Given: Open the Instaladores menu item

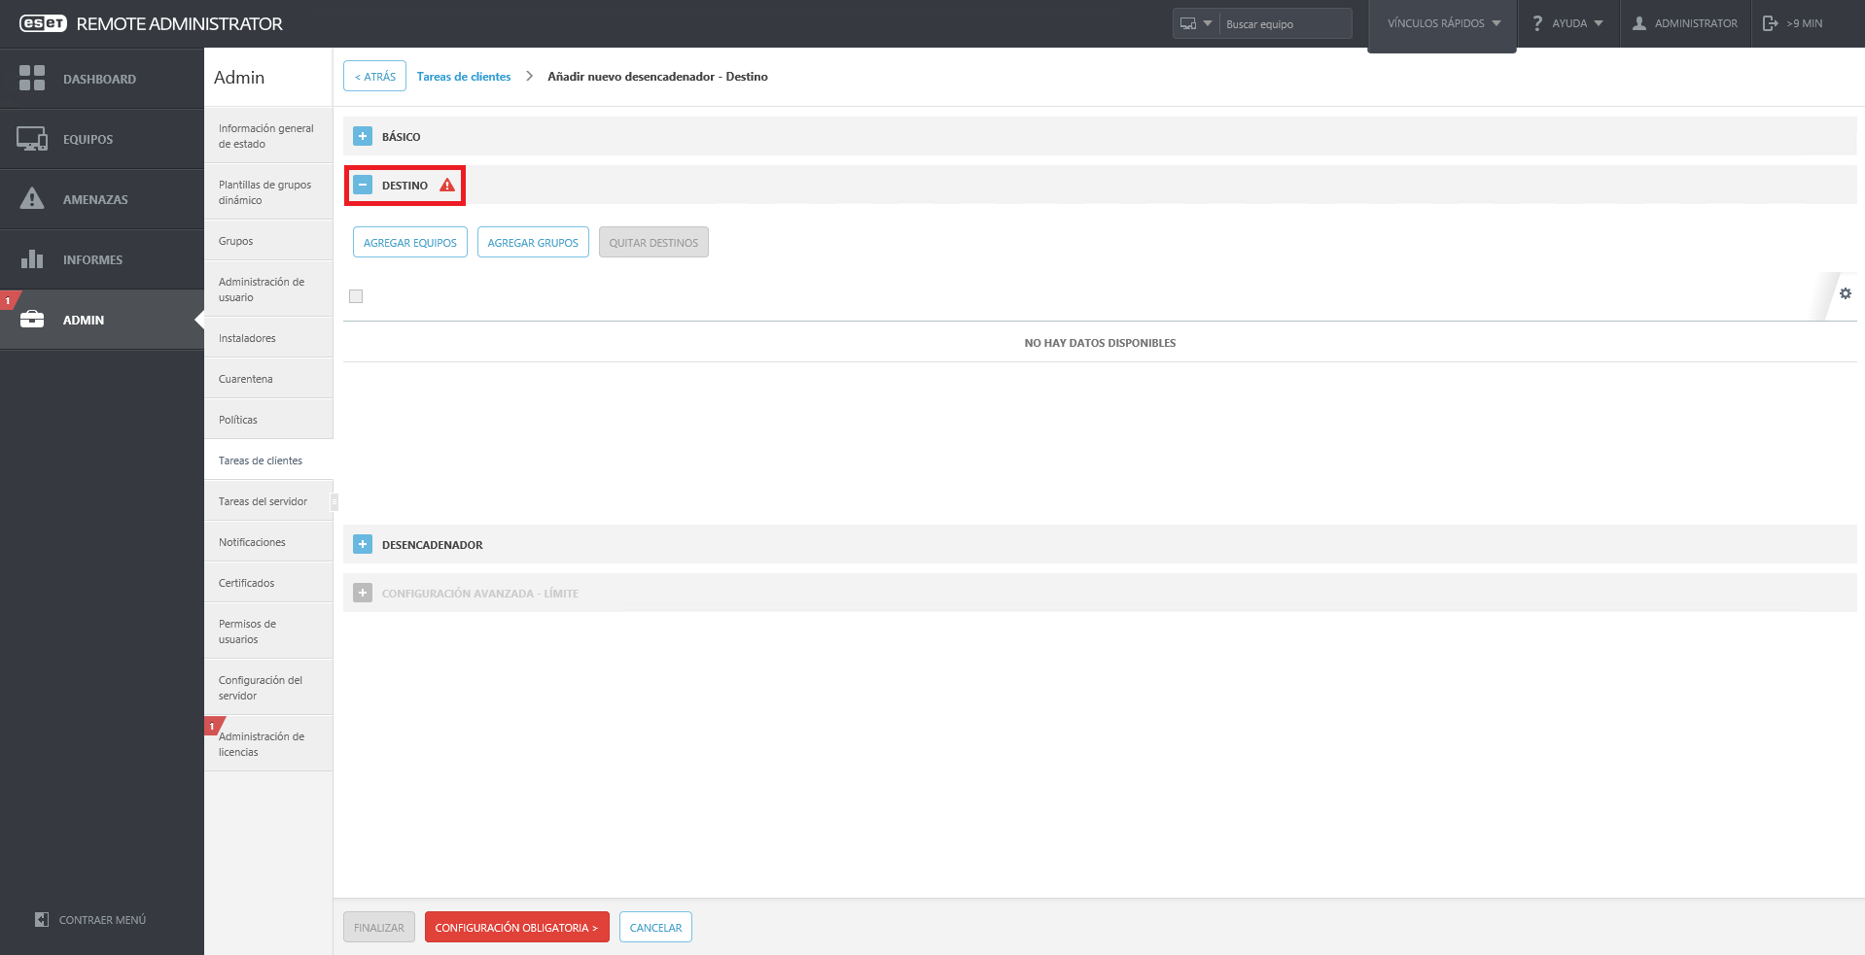Looking at the screenshot, I should tap(268, 338).
